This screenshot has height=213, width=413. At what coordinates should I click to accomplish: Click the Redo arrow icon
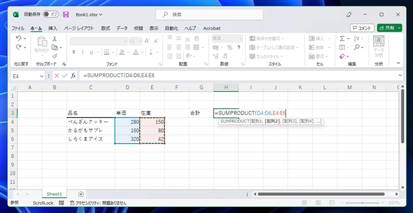tap(18, 47)
